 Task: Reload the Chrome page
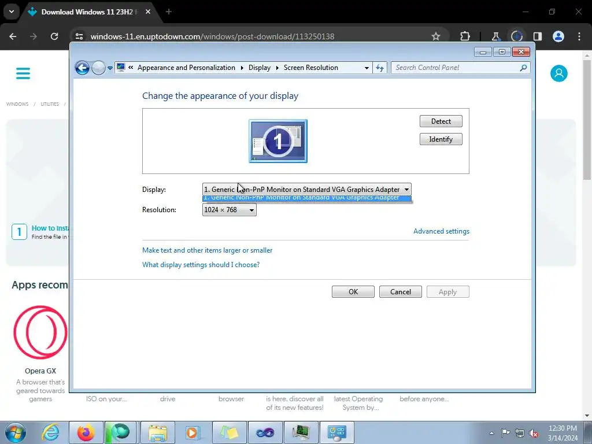pyautogui.click(x=54, y=36)
